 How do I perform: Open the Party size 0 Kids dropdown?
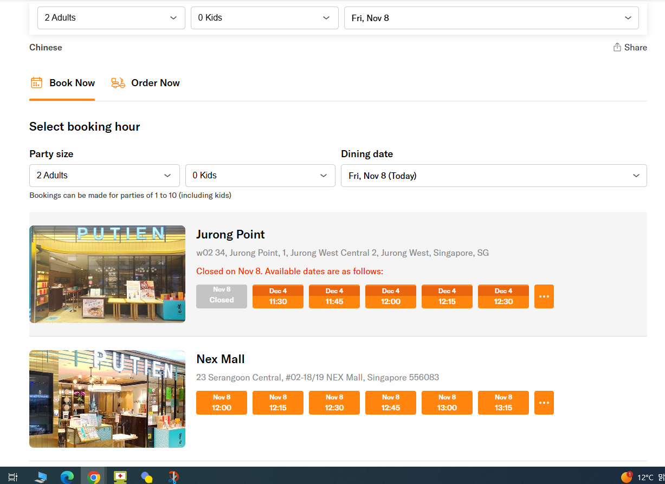pos(260,176)
